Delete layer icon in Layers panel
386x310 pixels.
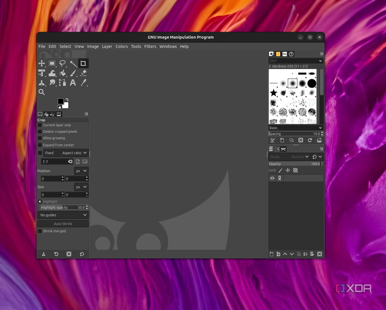(320, 254)
